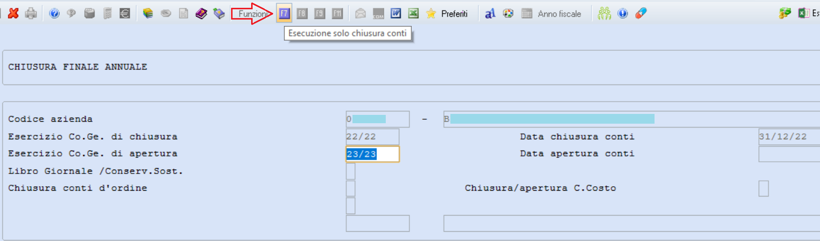Click the blue book with green arrow icon
Screen dimensions: 820x241
219,14
